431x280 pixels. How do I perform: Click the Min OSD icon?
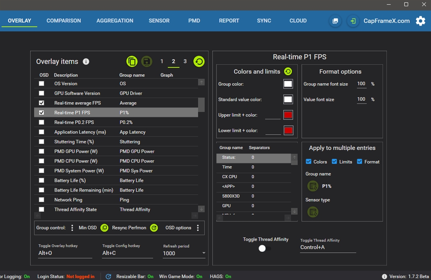104,228
